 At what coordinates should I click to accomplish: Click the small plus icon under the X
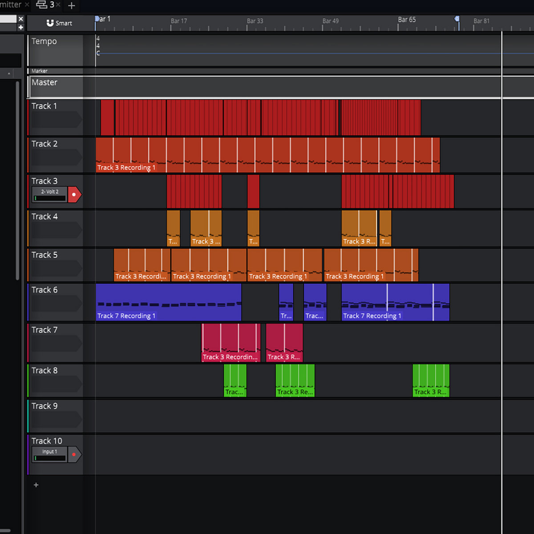[x=20, y=27]
